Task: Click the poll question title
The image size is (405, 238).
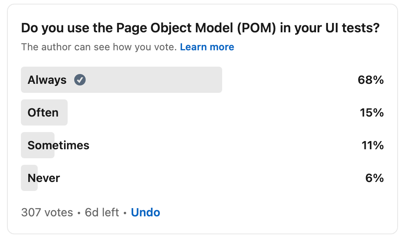Action: [200, 28]
